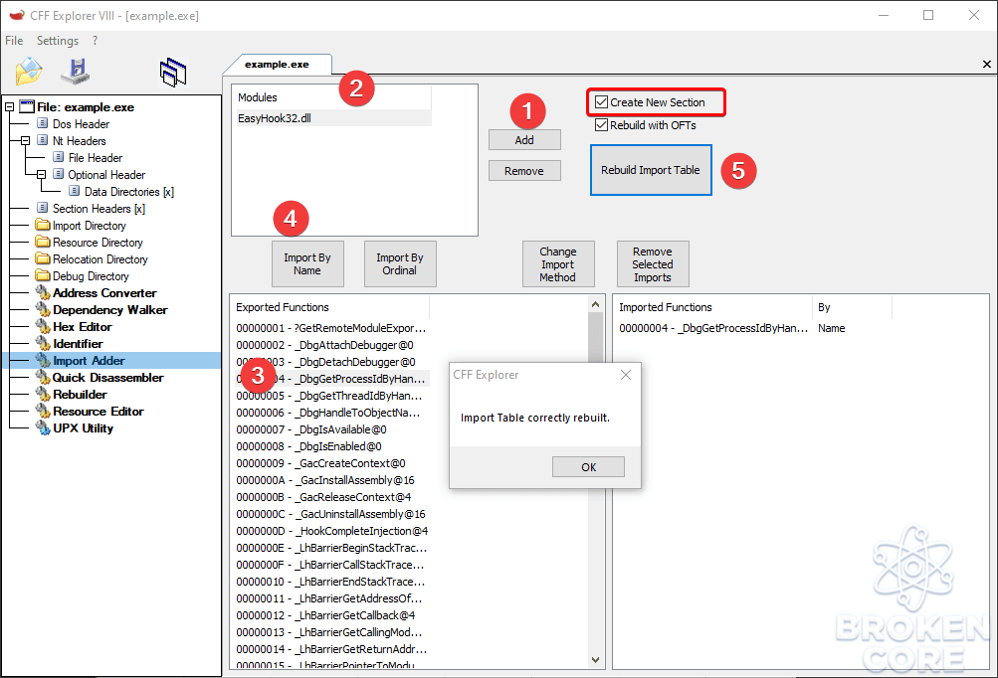Click the Add module button
998x678 pixels.
524,140
